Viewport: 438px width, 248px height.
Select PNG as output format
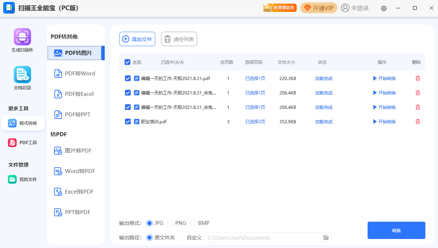click(x=170, y=223)
